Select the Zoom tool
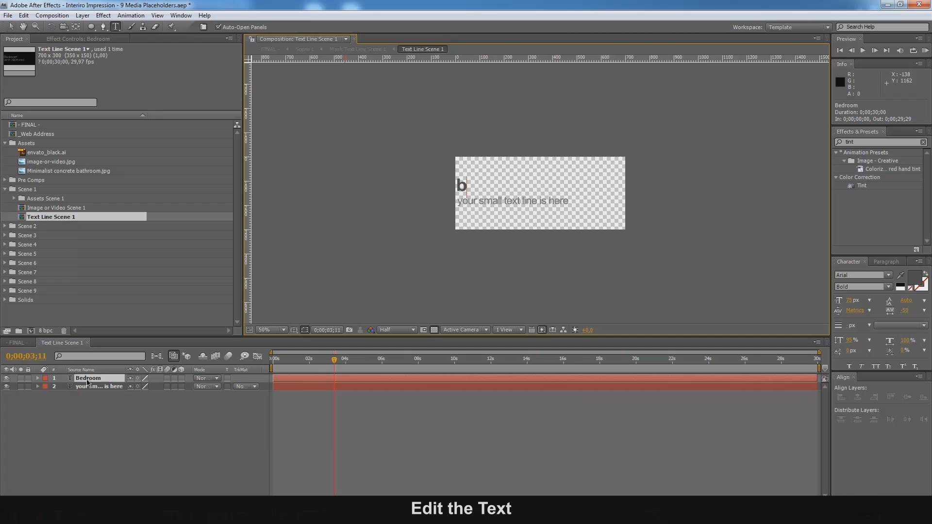Screen dimensions: 932x524 pyautogui.click(x=35, y=27)
